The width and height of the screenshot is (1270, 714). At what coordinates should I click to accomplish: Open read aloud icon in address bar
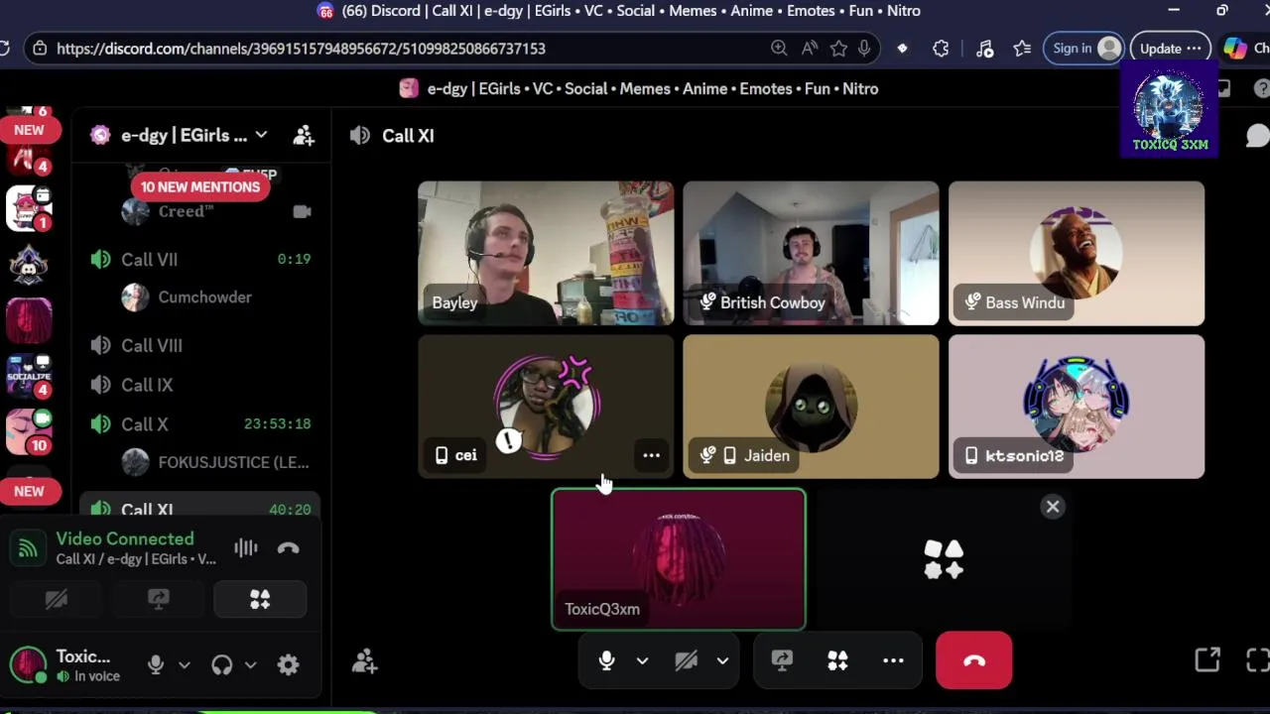810,49
